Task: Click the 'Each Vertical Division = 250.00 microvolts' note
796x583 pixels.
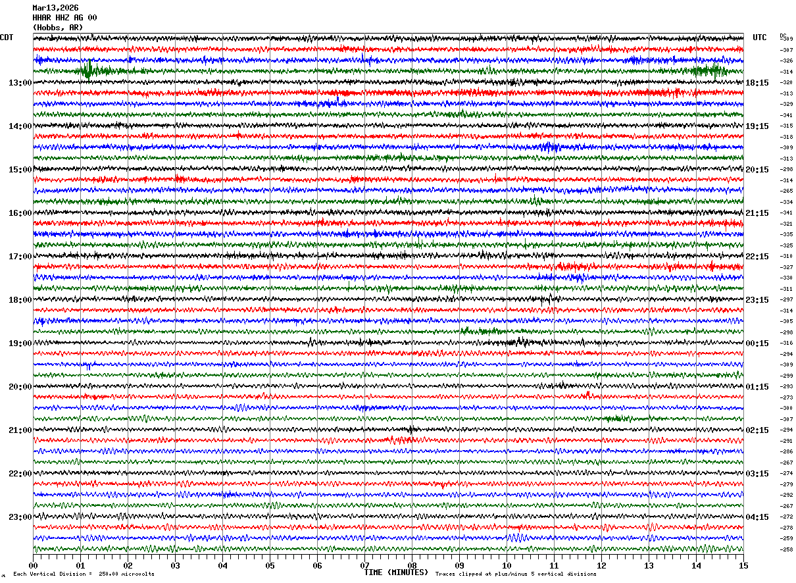Action: click(84, 574)
